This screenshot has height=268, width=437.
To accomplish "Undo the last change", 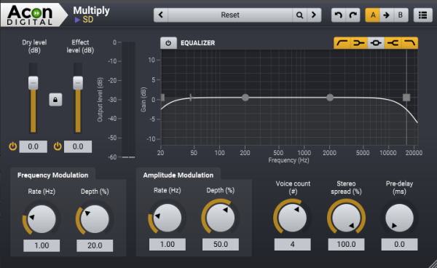I will click(339, 15).
